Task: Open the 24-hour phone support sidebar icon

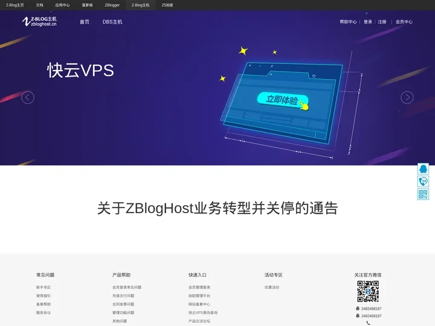Action: coord(423,182)
